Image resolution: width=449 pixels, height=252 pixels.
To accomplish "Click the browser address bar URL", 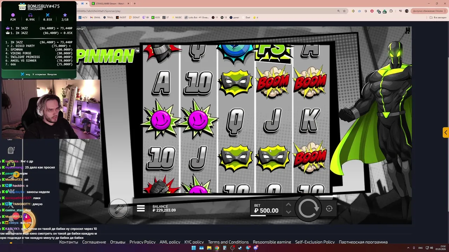I will (98, 11).
